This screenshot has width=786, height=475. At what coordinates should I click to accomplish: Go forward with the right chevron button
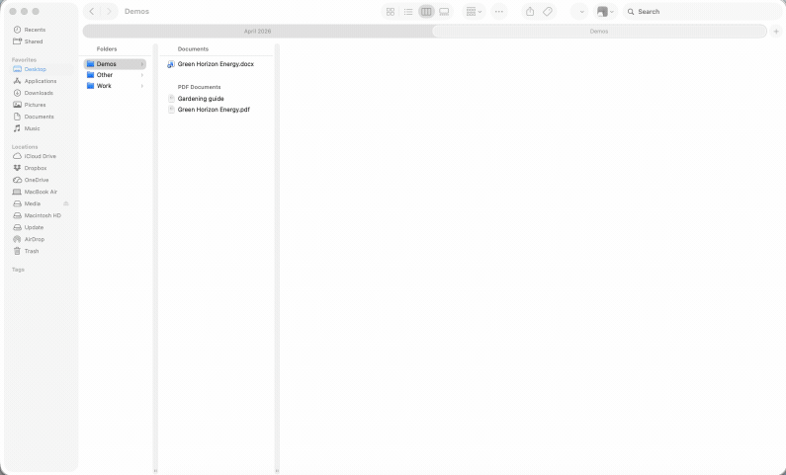109,12
